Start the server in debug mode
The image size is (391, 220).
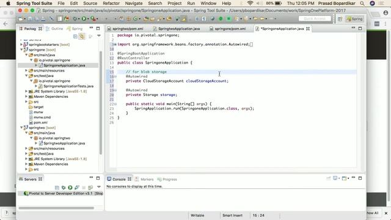(64, 188)
